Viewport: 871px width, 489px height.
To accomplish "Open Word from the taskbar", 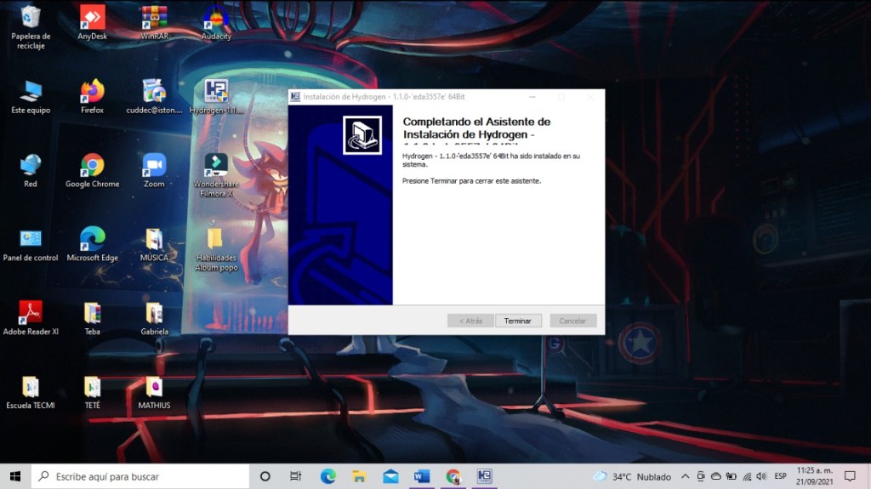I will [422, 476].
